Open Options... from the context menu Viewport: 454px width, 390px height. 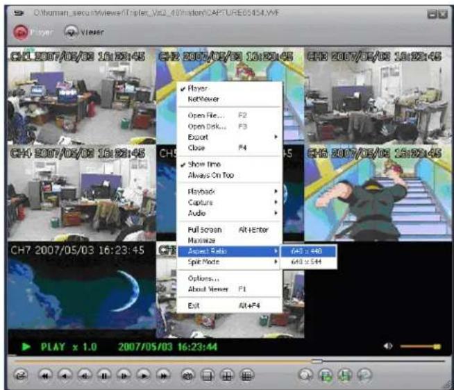coord(204,278)
